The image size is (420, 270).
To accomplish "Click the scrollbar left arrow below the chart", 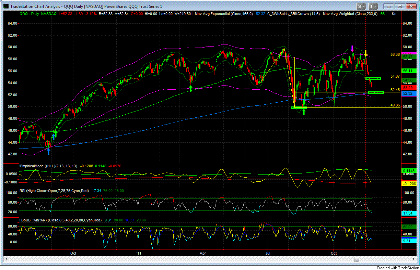I will pos(7,260).
